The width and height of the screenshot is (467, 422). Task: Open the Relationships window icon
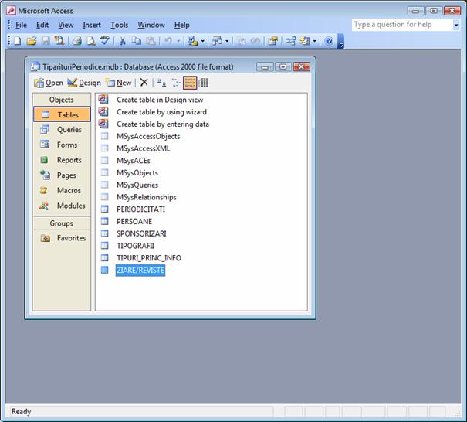click(291, 40)
